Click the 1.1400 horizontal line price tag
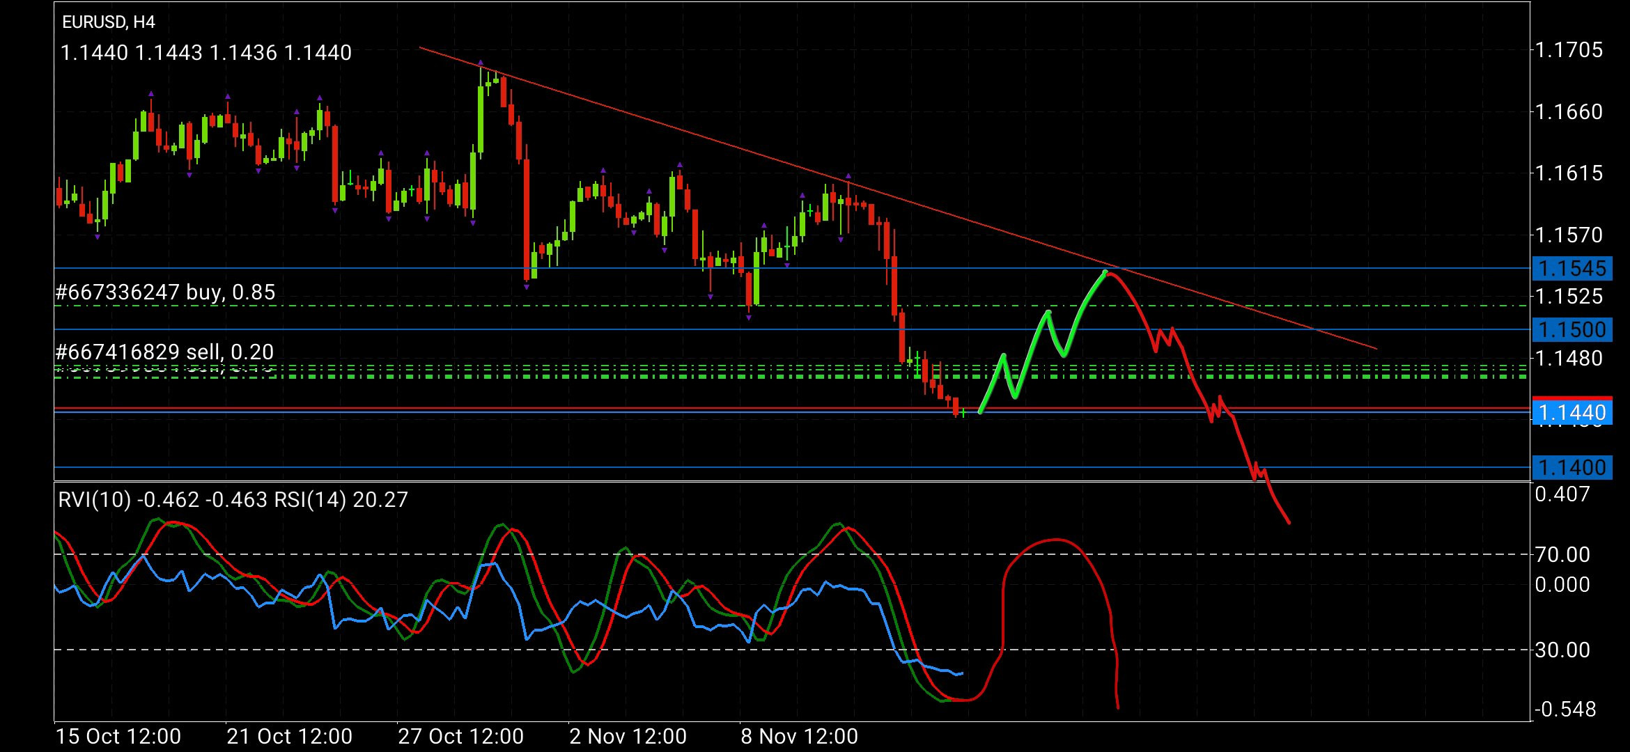Viewport: 1630px width, 752px height. point(1572,467)
